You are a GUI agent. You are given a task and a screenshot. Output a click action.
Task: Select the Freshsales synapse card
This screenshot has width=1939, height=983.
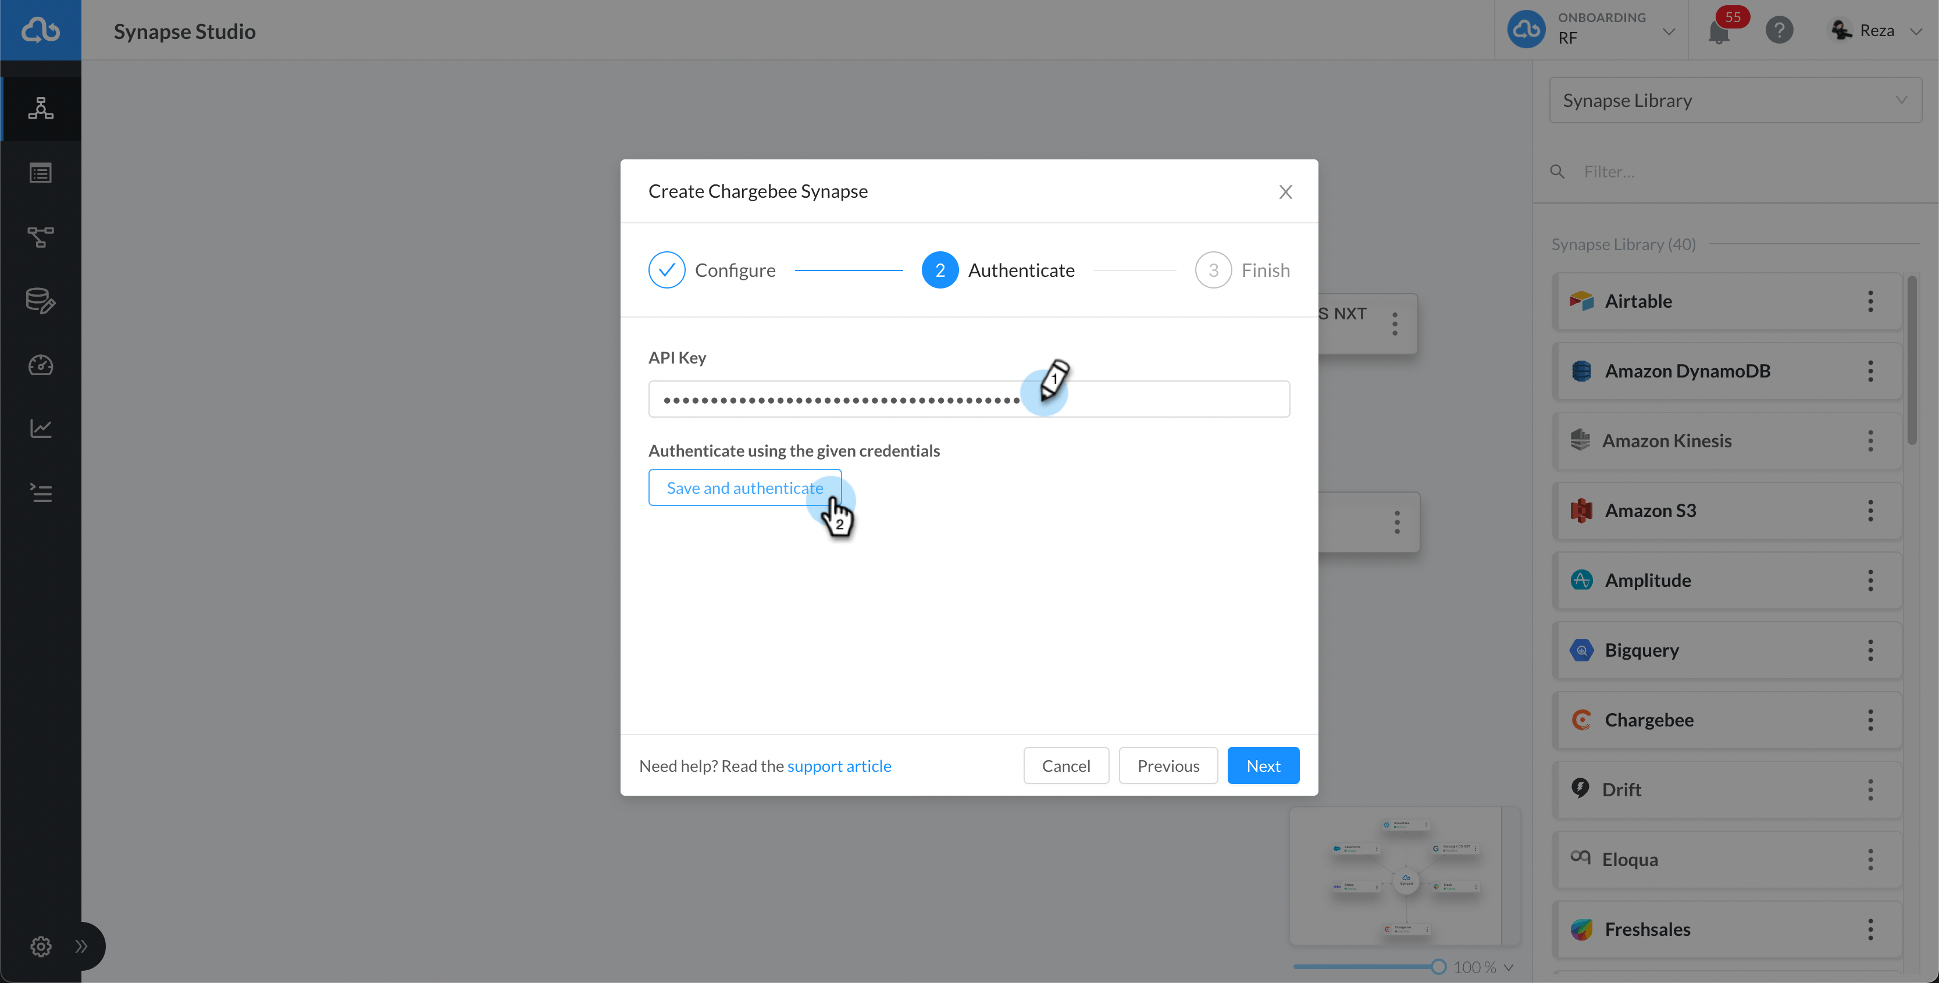click(x=1727, y=929)
